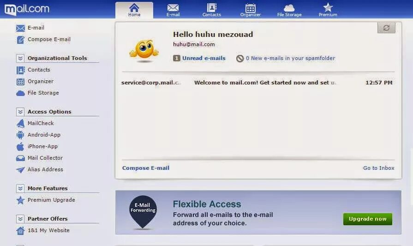Click the Alias Address paper plane icon

click(x=20, y=170)
